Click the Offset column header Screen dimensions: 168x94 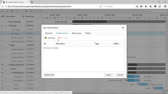point(119,44)
